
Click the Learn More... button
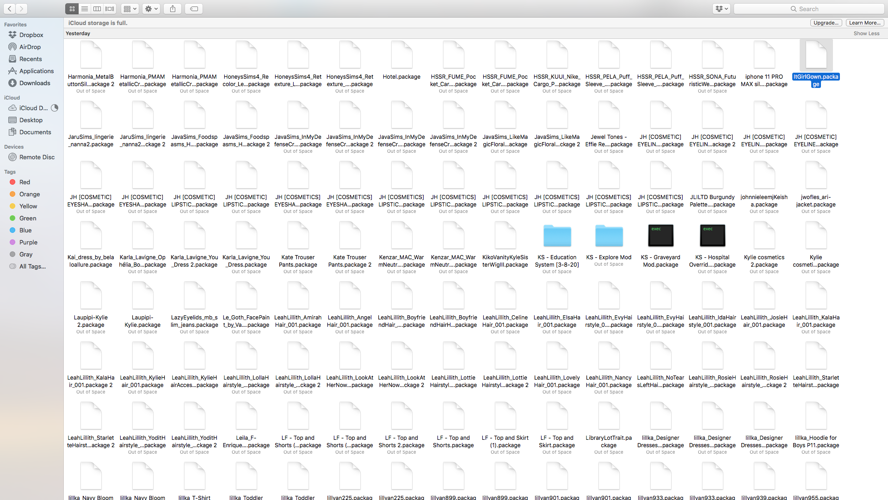864,23
